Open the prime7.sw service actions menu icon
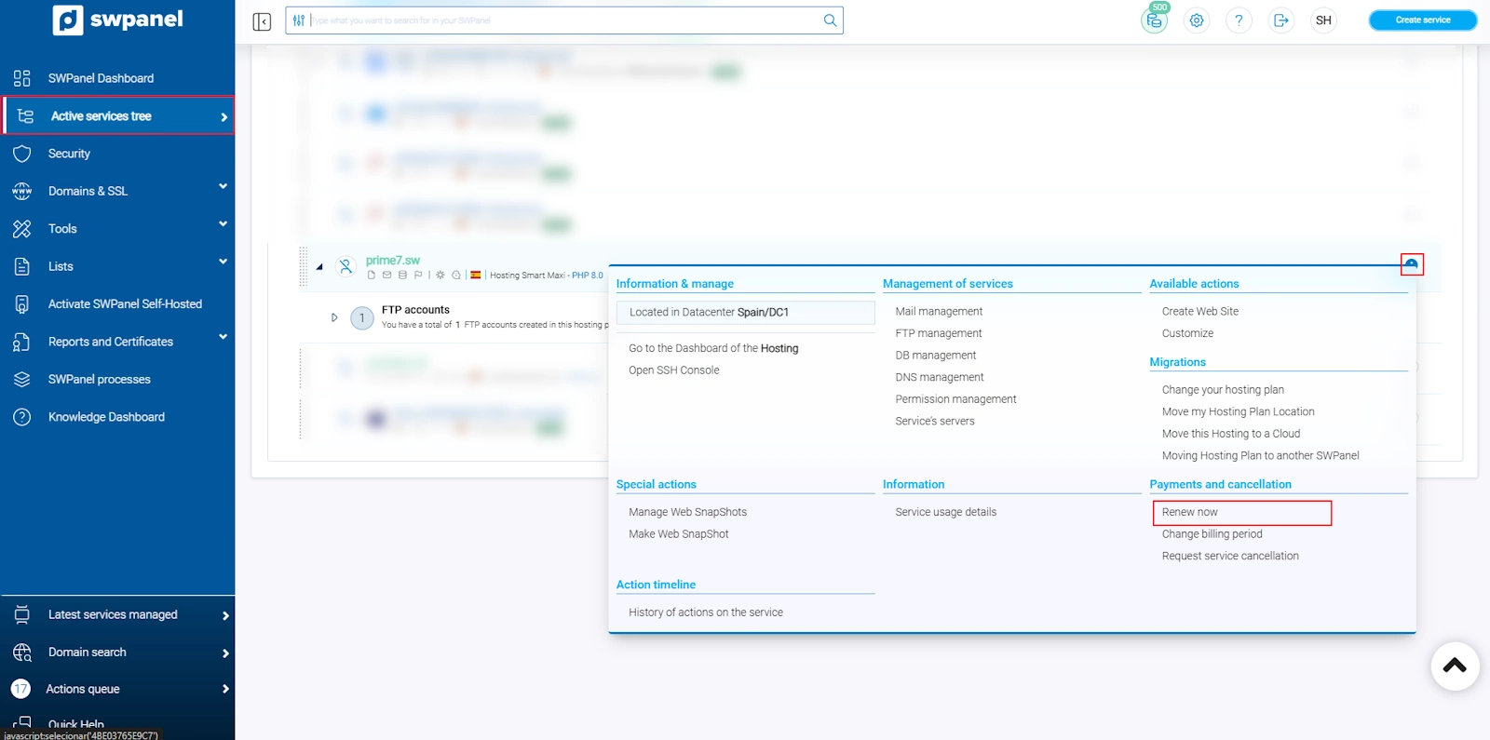This screenshot has width=1490, height=740. (x=1412, y=264)
